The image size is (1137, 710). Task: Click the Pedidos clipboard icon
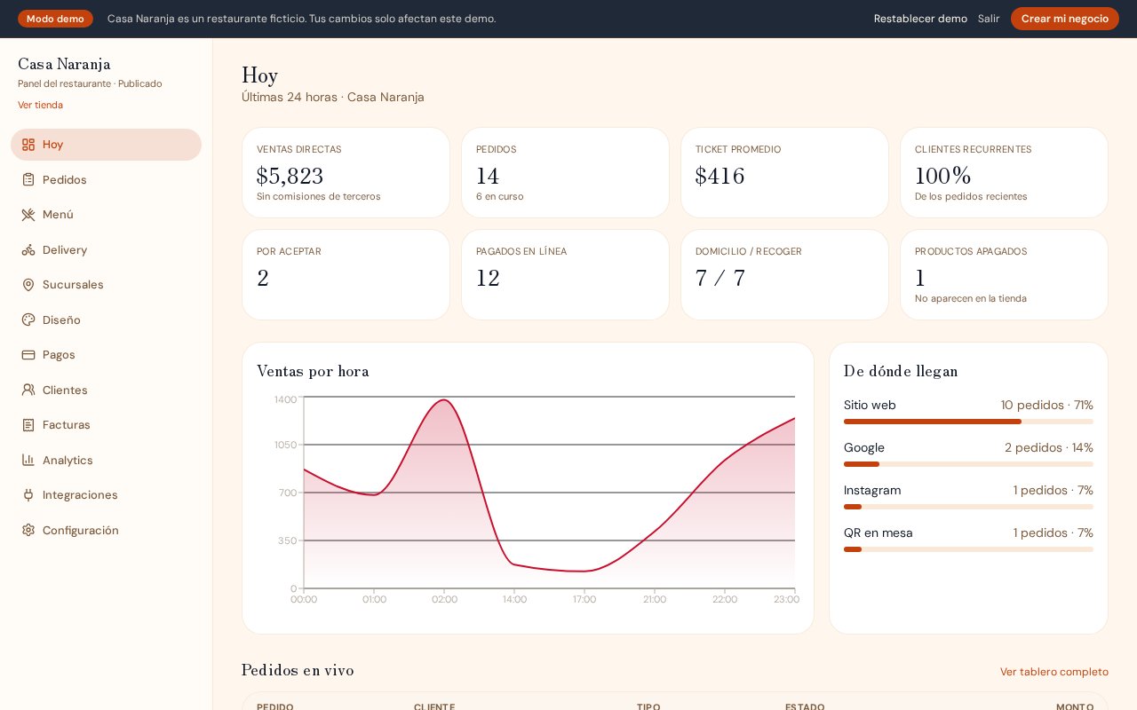point(28,179)
